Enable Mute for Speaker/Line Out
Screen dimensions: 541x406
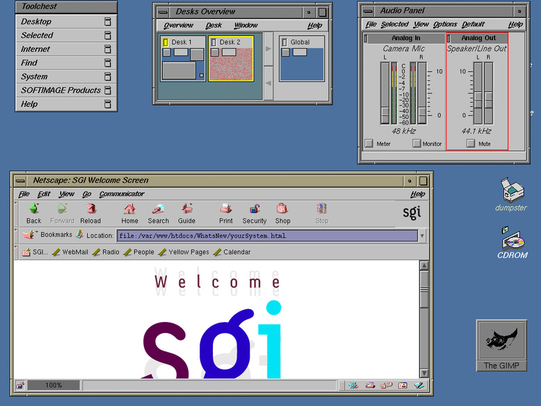point(471,143)
